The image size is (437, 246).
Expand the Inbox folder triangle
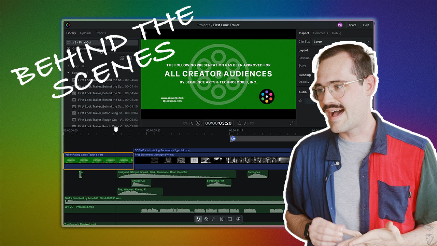(68, 66)
